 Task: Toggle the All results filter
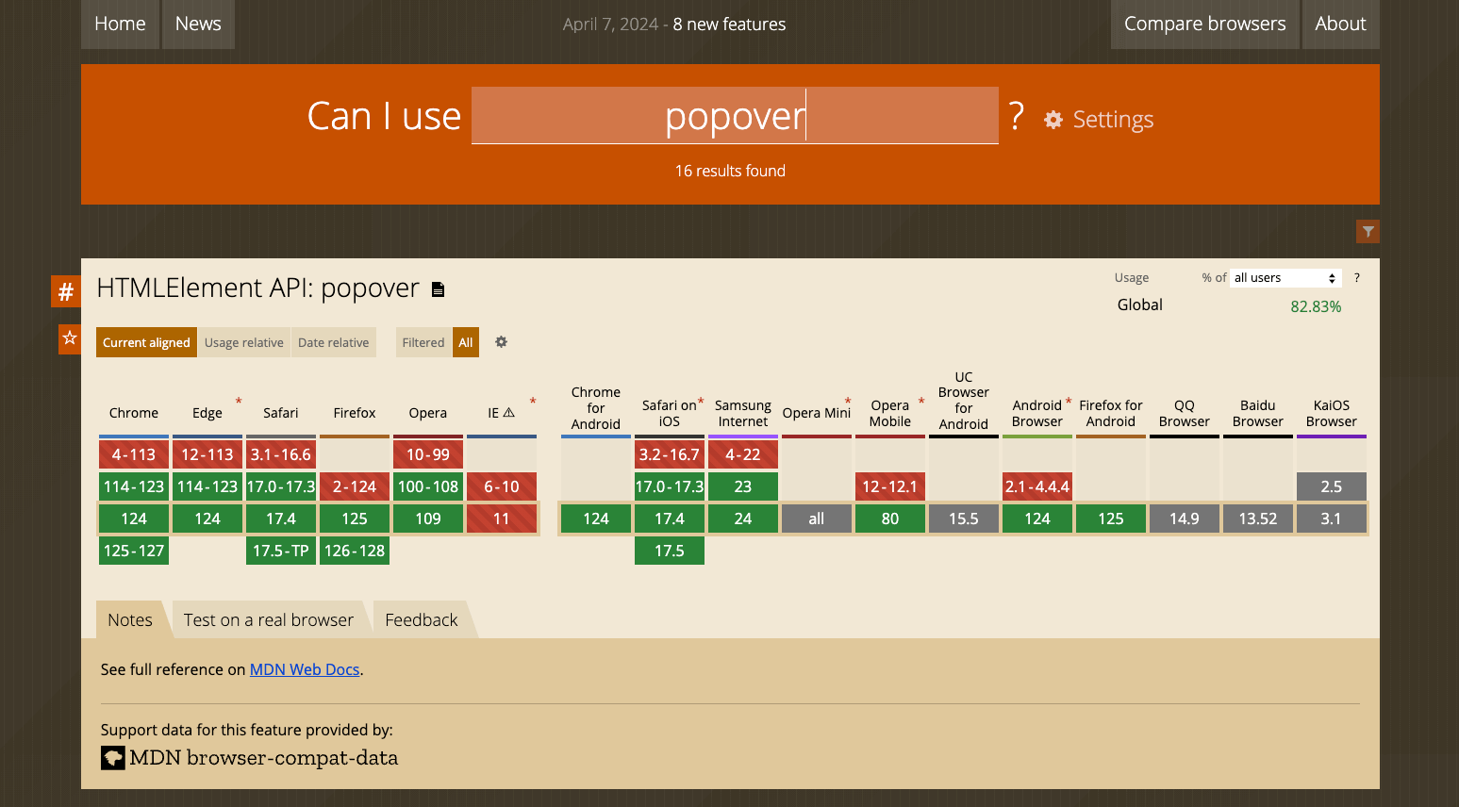point(465,341)
